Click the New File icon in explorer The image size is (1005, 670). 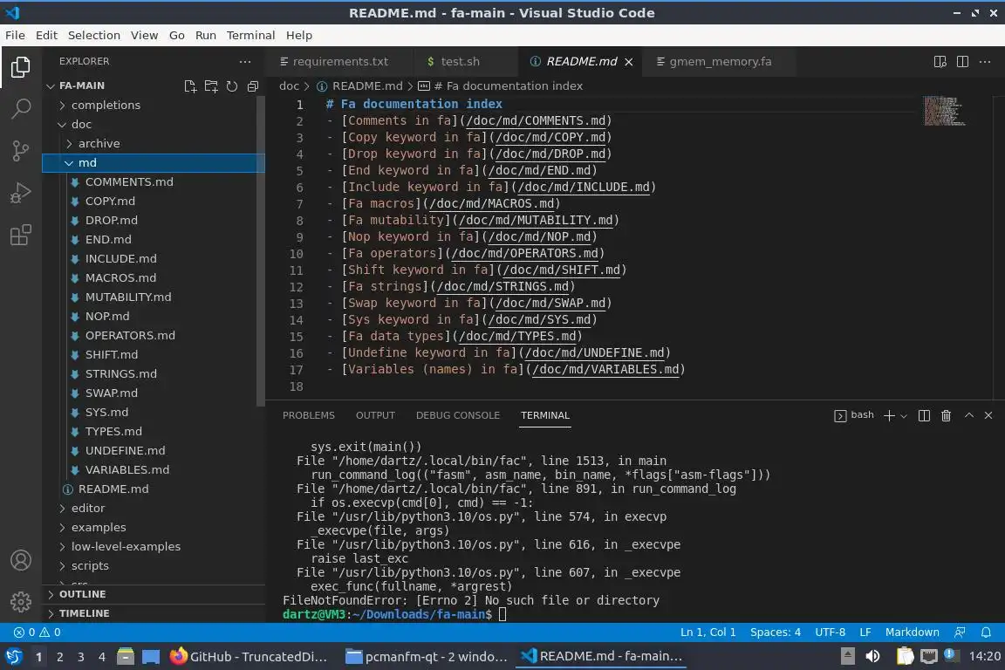pos(190,85)
